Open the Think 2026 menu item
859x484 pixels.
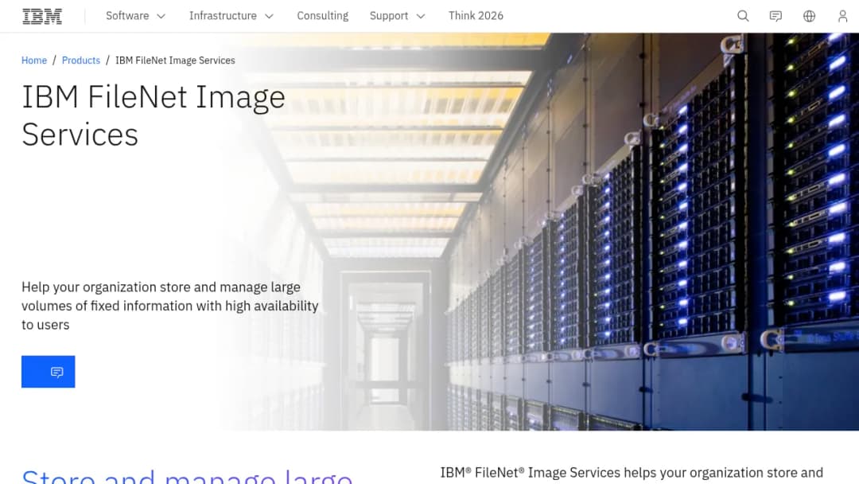coord(476,16)
